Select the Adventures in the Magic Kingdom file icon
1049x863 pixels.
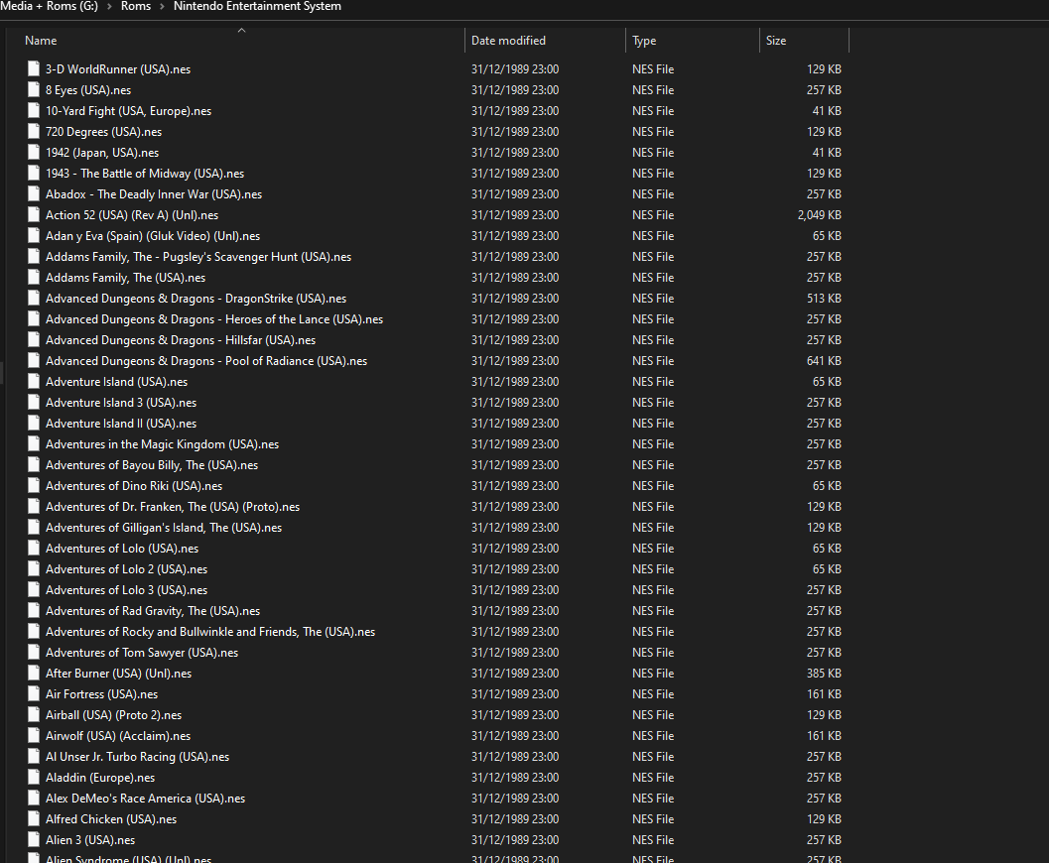[x=34, y=443]
